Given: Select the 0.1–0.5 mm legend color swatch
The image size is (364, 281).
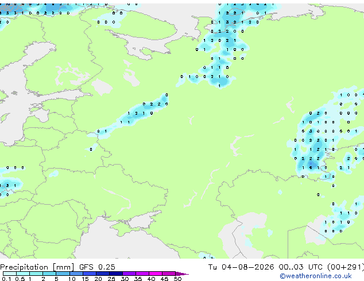Looking at the screenshot, I should click(10, 274).
